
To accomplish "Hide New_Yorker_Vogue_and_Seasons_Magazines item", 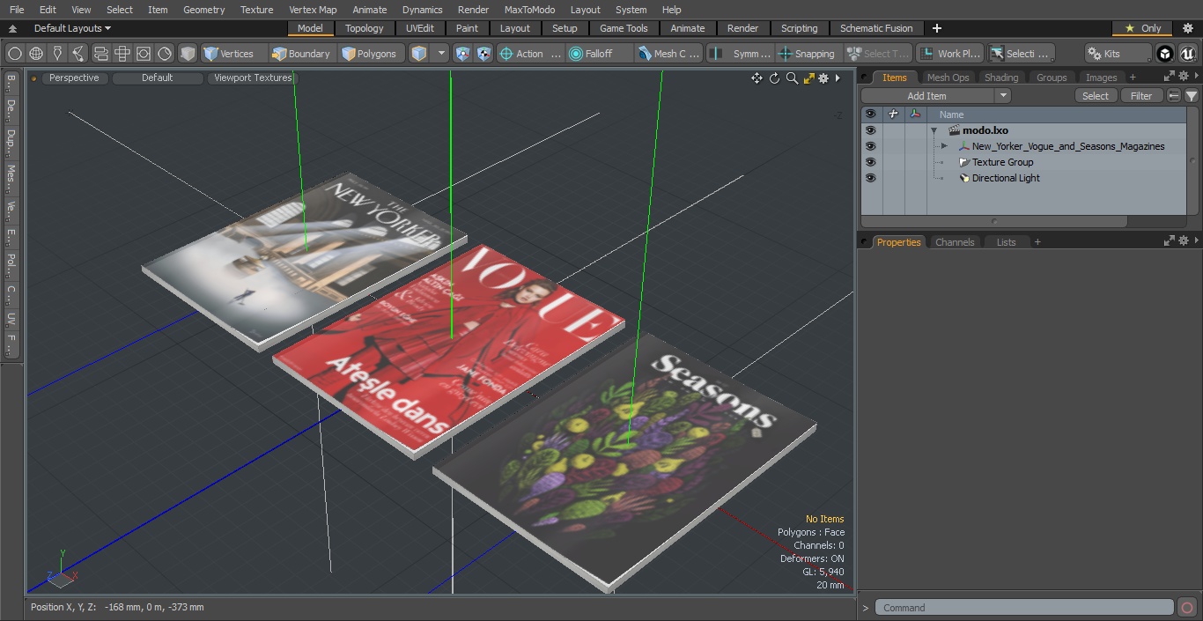I will (870, 146).
